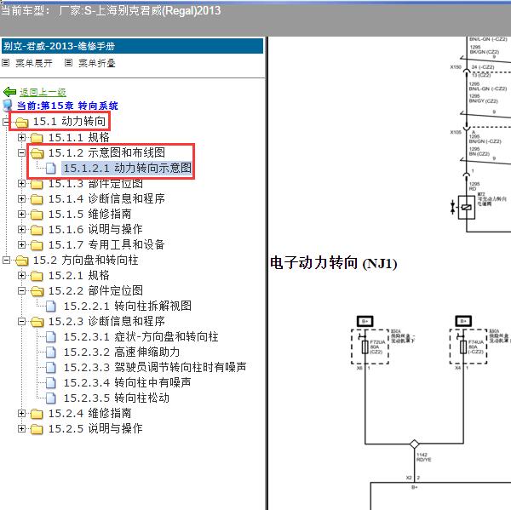The height and width of the screenshot is (510, 511).
Task: Select 15.2 方向盘和转向柱 item
Action: click(86, 260)
